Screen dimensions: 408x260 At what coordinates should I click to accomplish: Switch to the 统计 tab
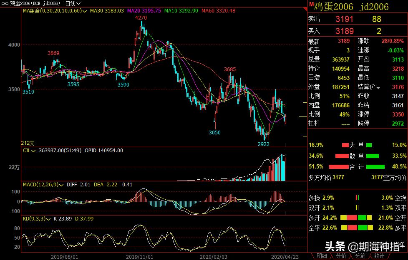click(x=379, y=256)
